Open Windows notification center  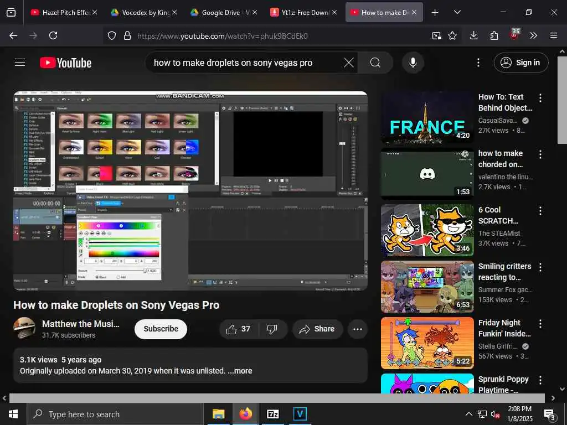pos(549,414)
